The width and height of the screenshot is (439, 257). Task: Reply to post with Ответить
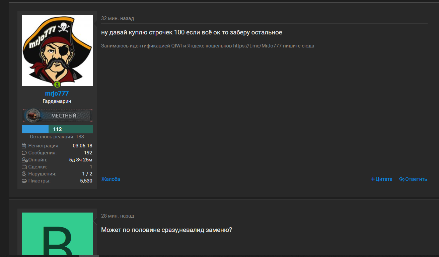(x=413, y=179)
